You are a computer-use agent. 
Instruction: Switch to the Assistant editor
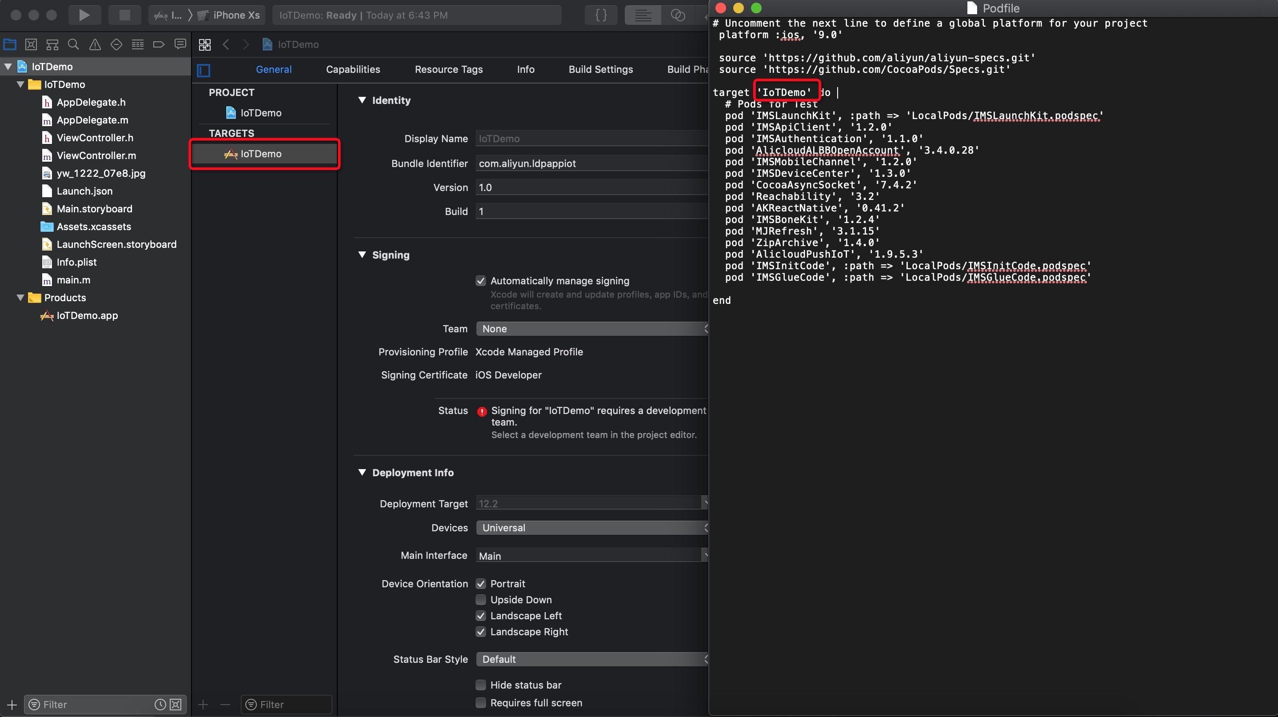[678, 15]
